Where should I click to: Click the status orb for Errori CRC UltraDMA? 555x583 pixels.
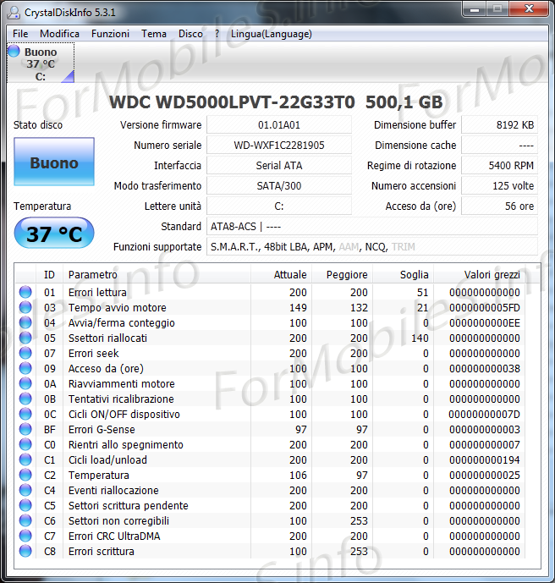click(25, 536)
